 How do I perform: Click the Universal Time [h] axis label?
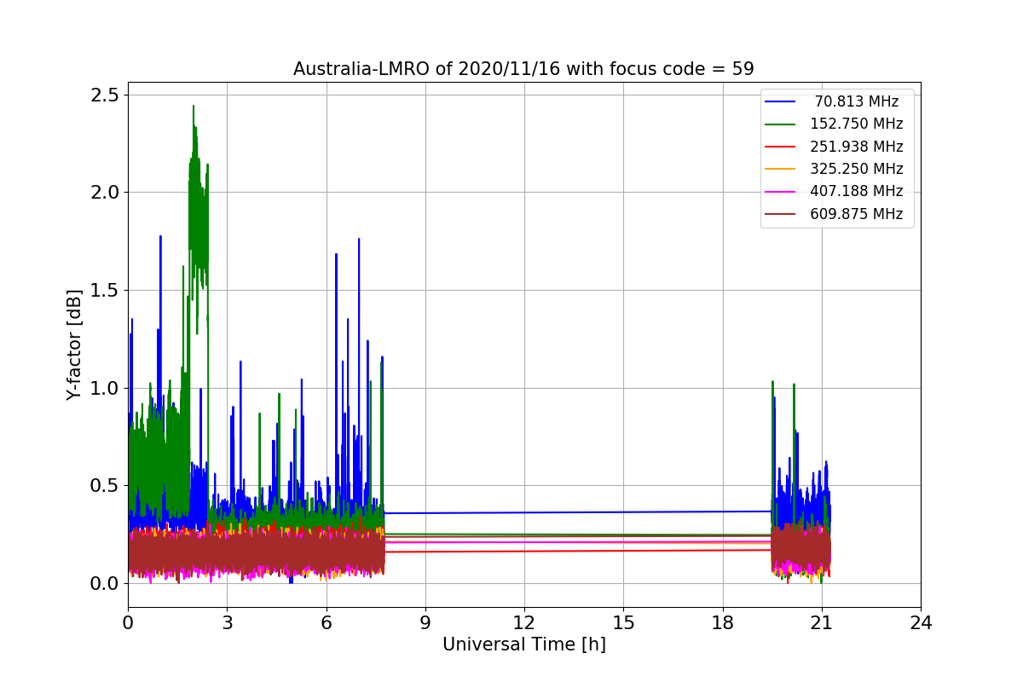coord(523,645)
